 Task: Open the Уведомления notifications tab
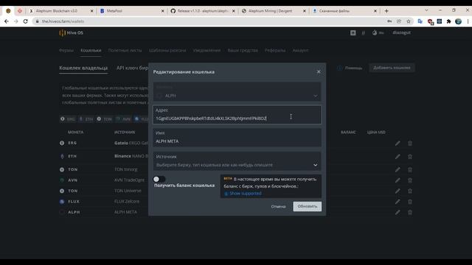(x=206, y=51)
